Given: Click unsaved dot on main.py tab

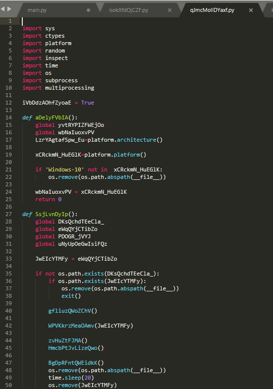Looking at the screenshot, I should (x=88, y=10).
